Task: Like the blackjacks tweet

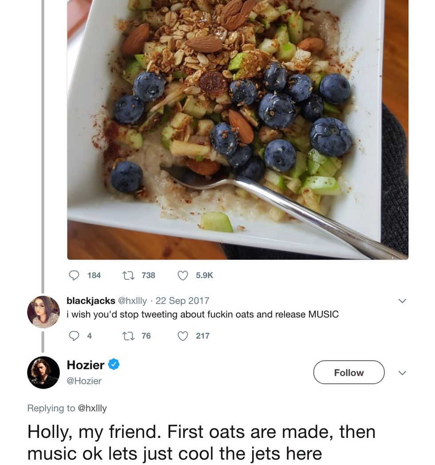Action: pos(183,336)
